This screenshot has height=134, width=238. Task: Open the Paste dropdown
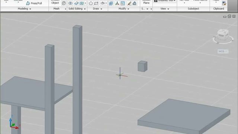(216, 1)
